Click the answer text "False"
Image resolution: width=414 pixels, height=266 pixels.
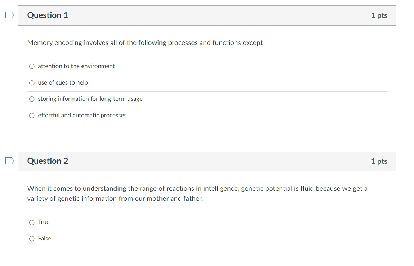click(x=45, y=238)
